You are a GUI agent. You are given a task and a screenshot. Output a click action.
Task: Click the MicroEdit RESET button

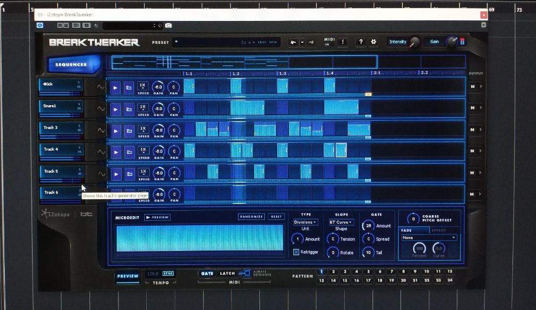click(276, 217)
